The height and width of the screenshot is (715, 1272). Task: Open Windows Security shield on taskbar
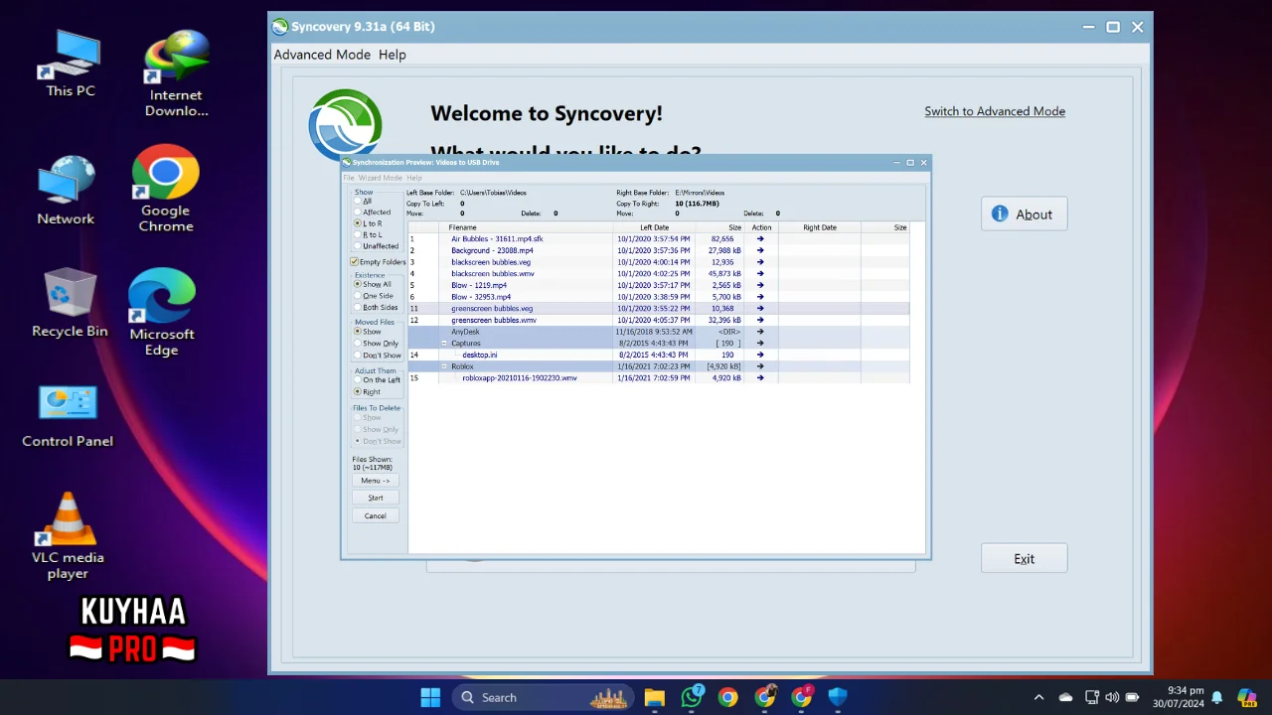click(838, 697)
